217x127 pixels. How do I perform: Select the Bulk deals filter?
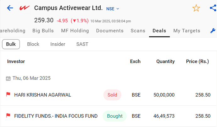[x=11, y=44]
